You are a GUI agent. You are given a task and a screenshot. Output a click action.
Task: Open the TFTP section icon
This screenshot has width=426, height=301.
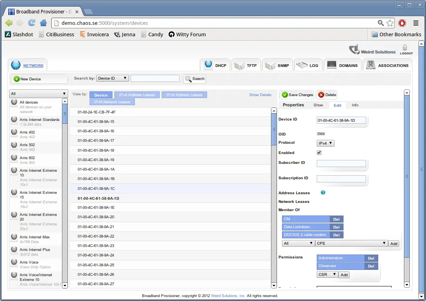(x=239, y=66)
